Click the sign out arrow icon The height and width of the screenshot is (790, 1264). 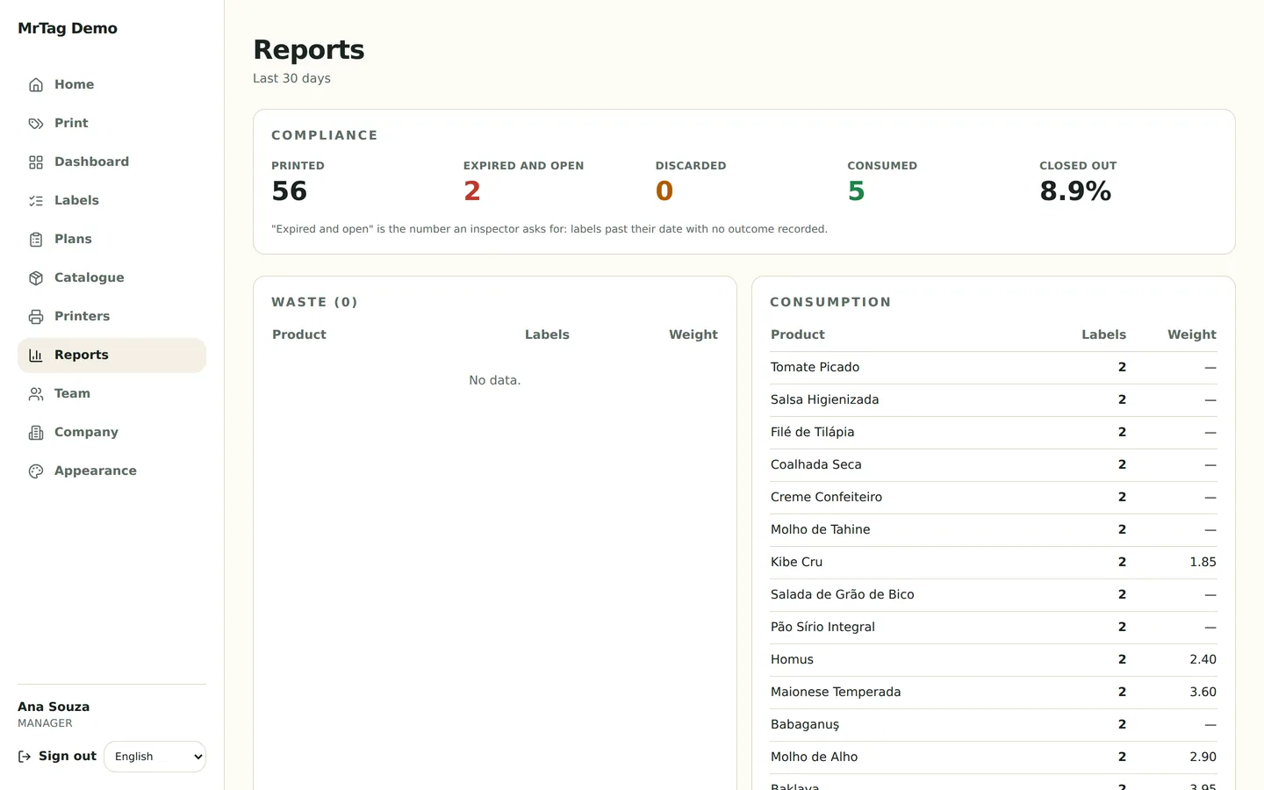tap(25, 756)
